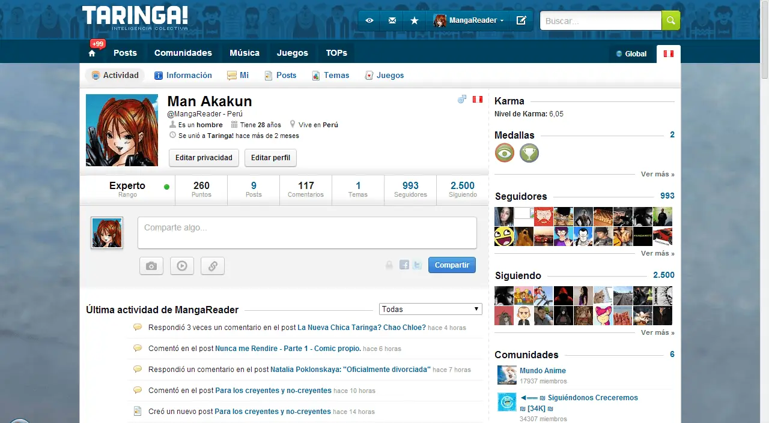Open the Mundo Anime community link
This screenshot has height=423, width=769.
(543, 371)
